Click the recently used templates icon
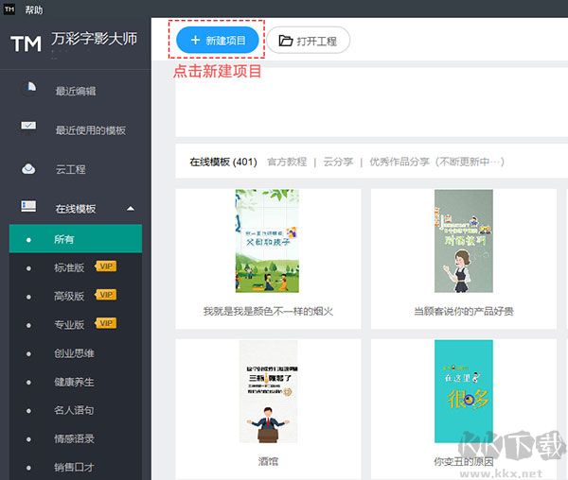 [29, 129]
